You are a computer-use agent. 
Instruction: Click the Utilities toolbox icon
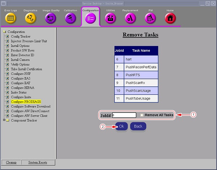click(x=110, y=18)
